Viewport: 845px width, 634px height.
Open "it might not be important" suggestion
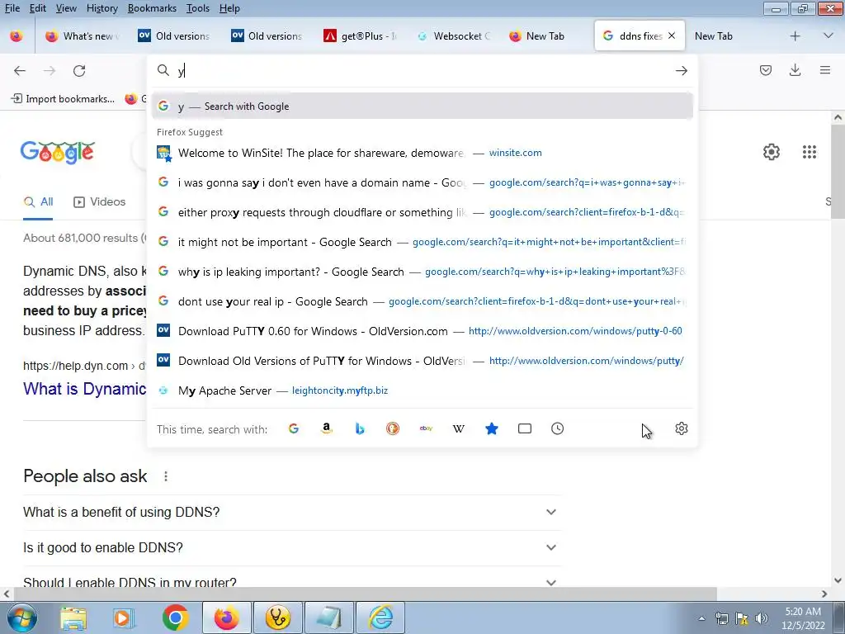point(422,242)
